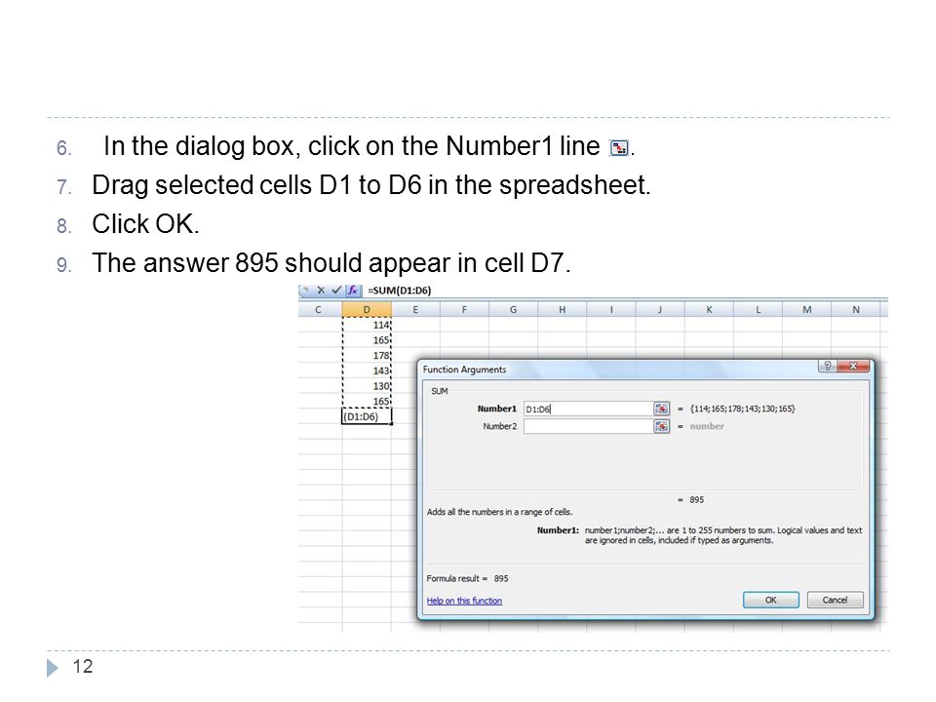Click the slide advance arrow near 12
This screenshot has width=936, height=702.
(53, 667)
